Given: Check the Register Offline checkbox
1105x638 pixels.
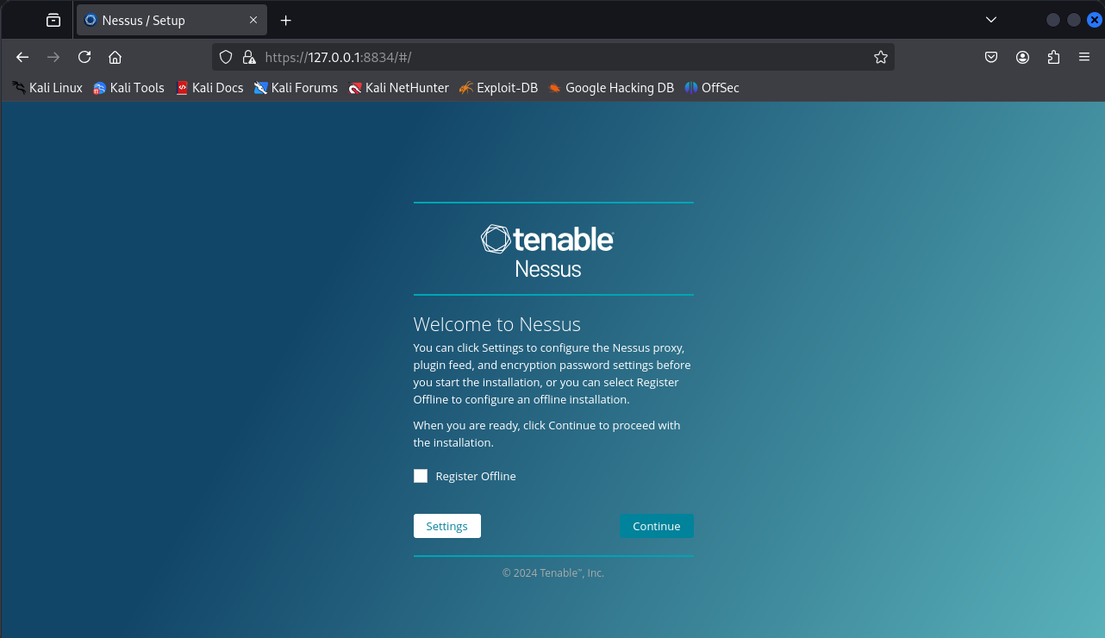Looking at the screenshot, I should tap(421, 476).
